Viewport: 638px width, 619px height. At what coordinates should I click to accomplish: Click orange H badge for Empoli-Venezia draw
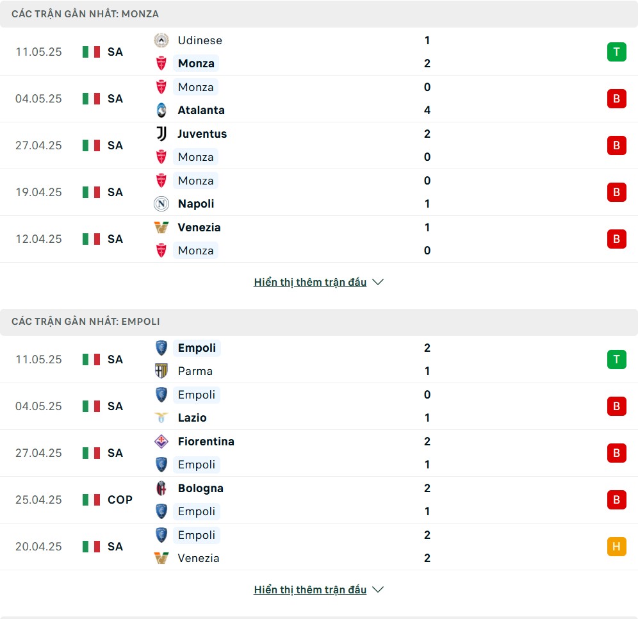click(616, 546)
